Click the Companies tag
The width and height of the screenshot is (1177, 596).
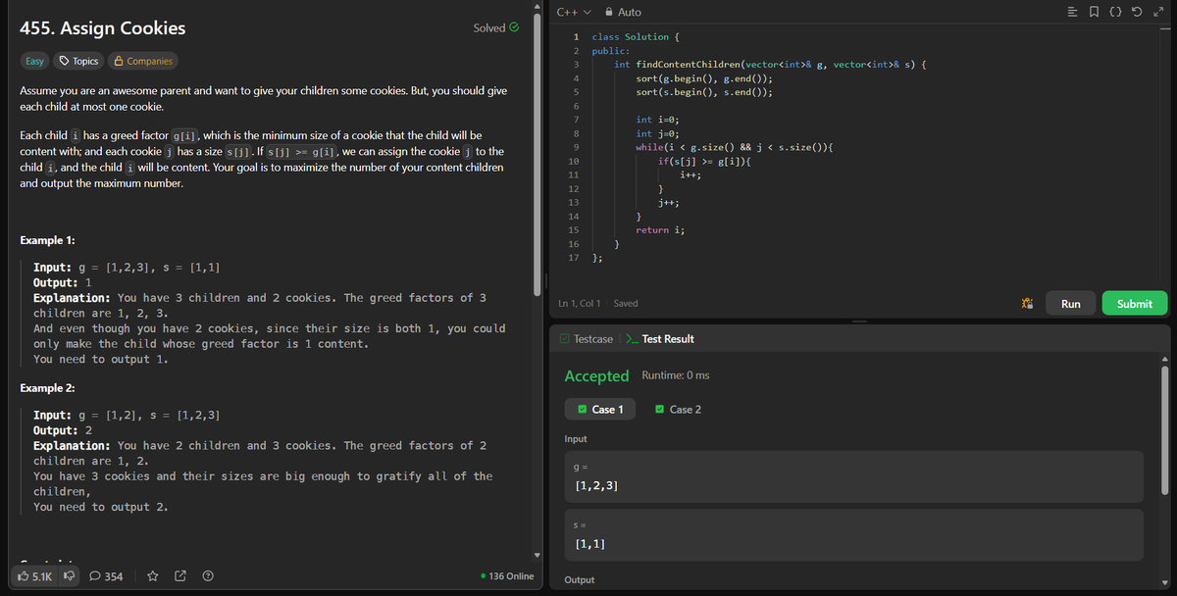[x=143, y=61]
